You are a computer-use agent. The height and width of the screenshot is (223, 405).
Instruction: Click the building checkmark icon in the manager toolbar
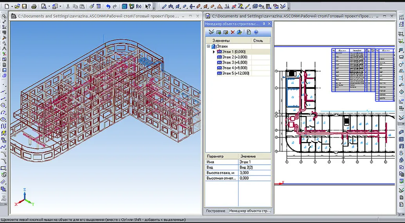click(x=239, y=32)
